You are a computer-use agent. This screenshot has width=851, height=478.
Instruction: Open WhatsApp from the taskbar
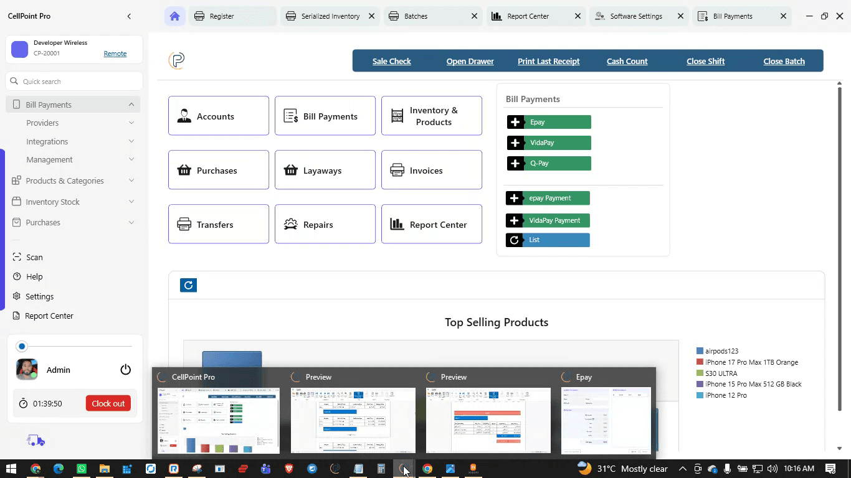[x=82, y=469]
